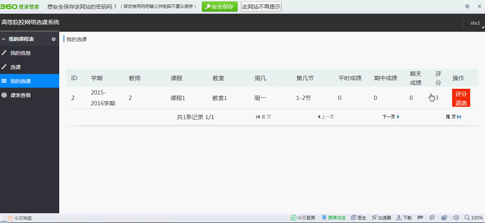Image resolution: width=485 pixels, height=223 pixels.
Task: Click the 安全保存 green button
Action: pyautogui.click(x=220, y=6)
